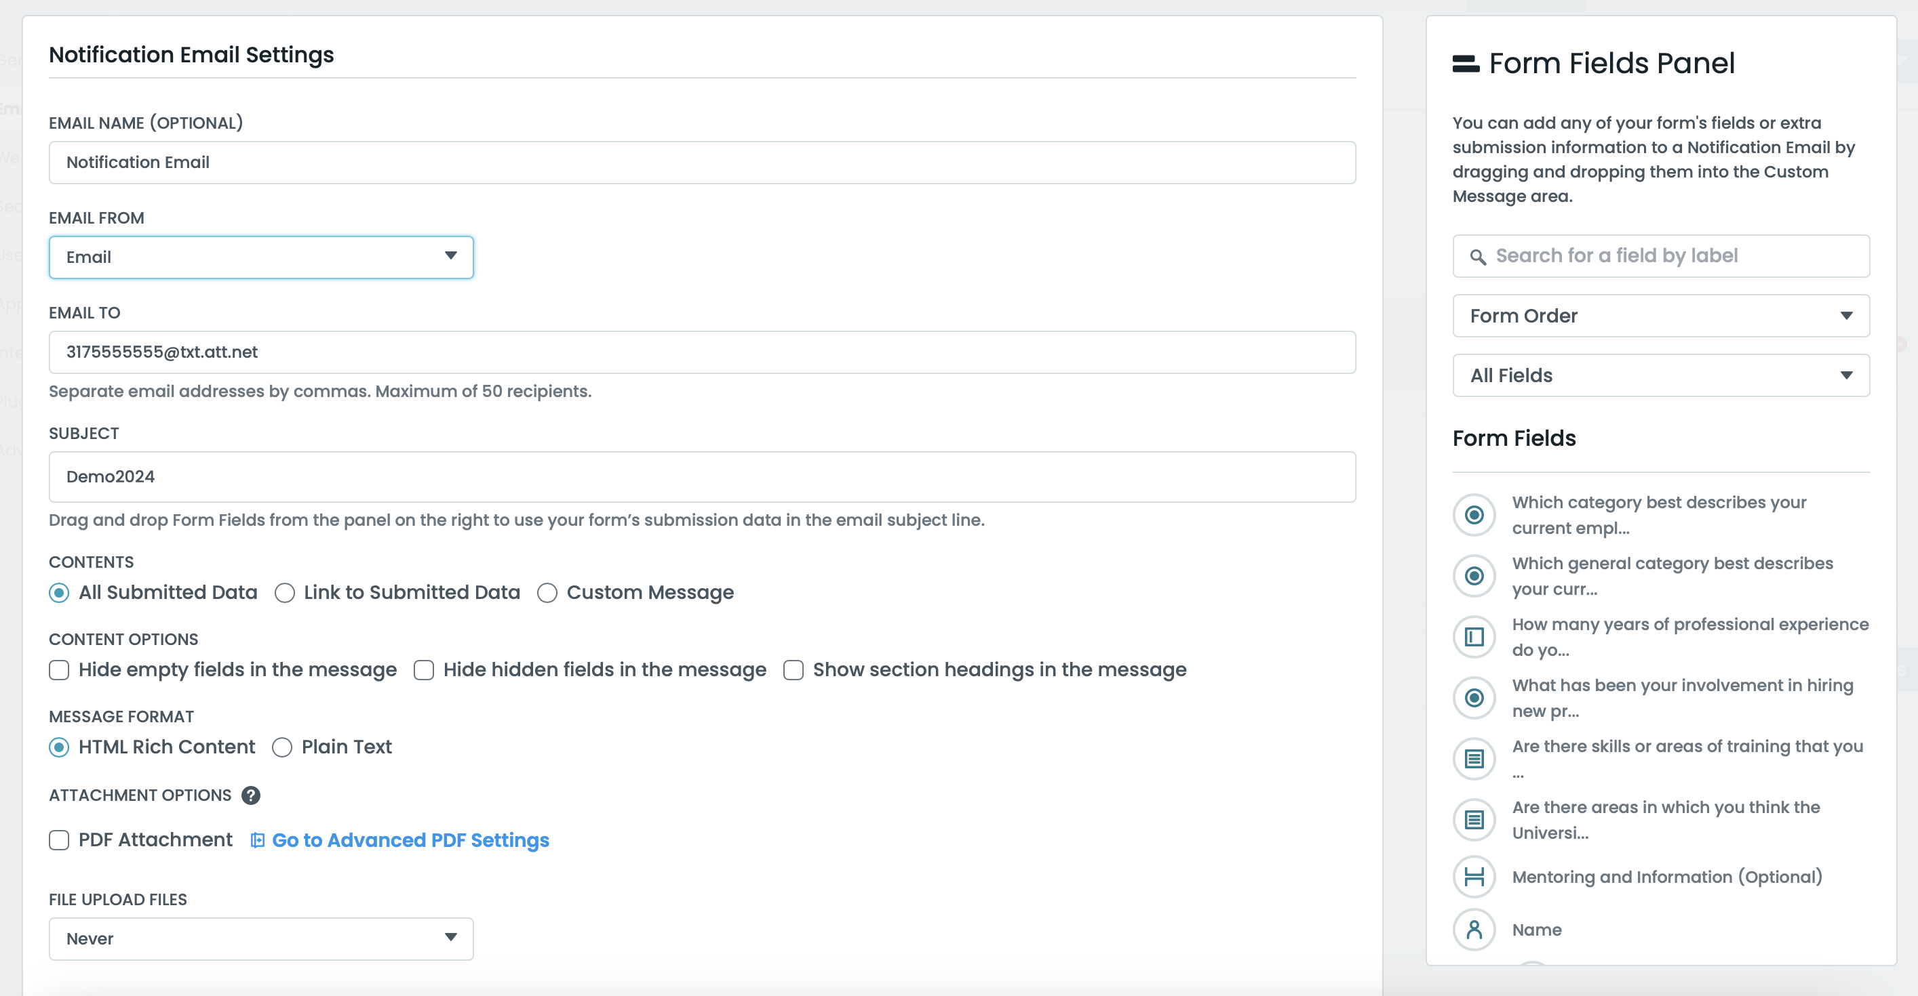Check the PDF Attachment box
The height and width of the screenshot is (996, 1918).
59,839
